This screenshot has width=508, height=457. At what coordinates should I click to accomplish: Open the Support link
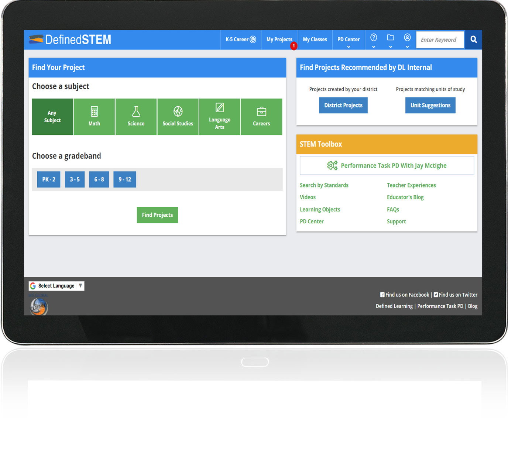click(397, 221)
